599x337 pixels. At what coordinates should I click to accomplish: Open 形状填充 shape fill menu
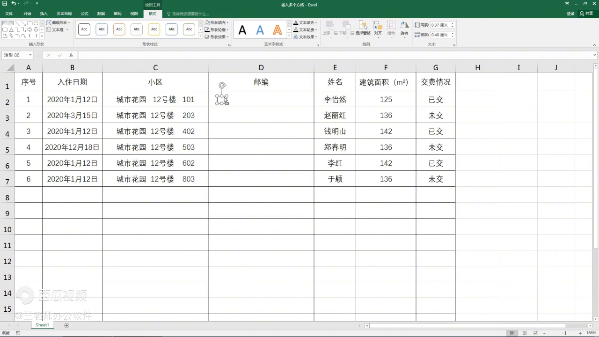point(217,22)
